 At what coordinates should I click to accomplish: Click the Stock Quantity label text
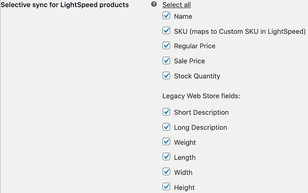point(197,76)
